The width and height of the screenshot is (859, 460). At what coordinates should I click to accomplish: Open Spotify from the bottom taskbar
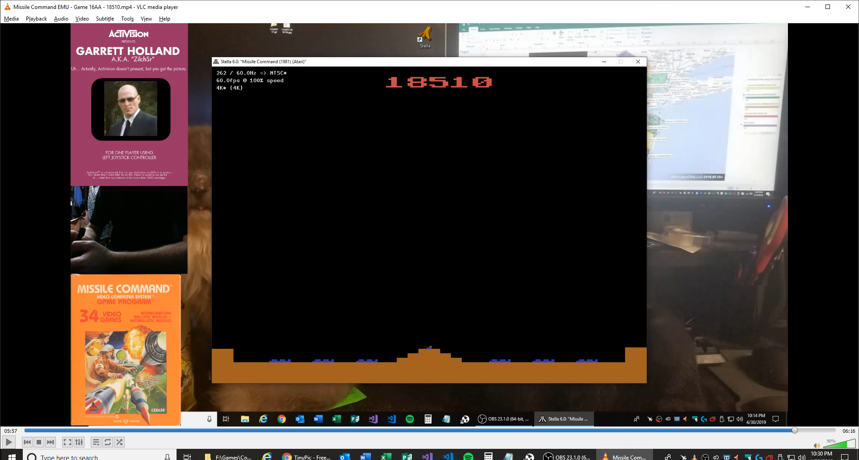click(x=468, y=457)
